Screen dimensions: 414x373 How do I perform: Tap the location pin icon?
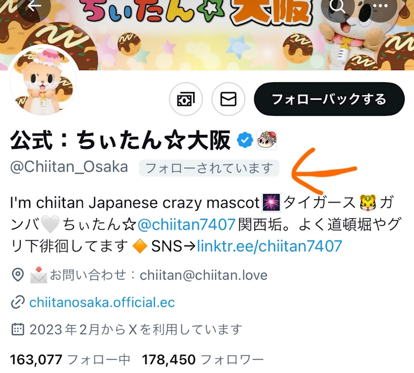pos(18,275)
